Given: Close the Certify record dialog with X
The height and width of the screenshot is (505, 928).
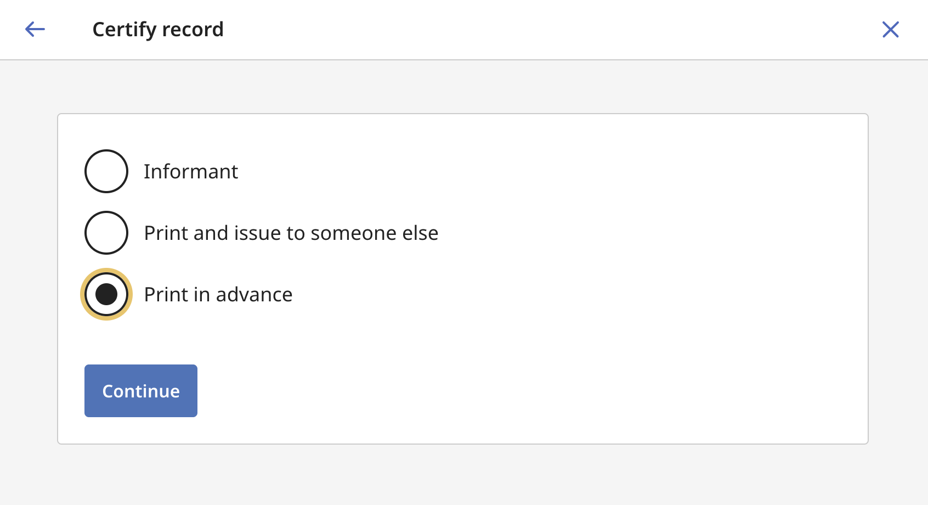Looking at the screenshot, I should tap(891, 29).
